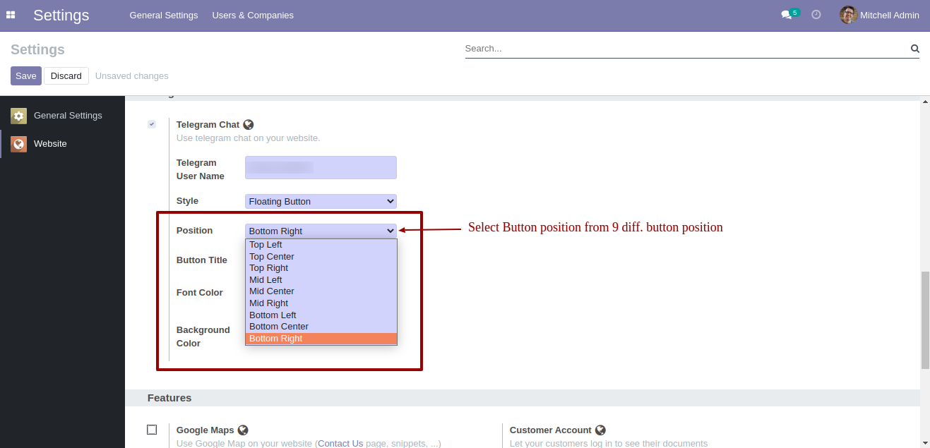Select Mid Left position option

point(321,280)
